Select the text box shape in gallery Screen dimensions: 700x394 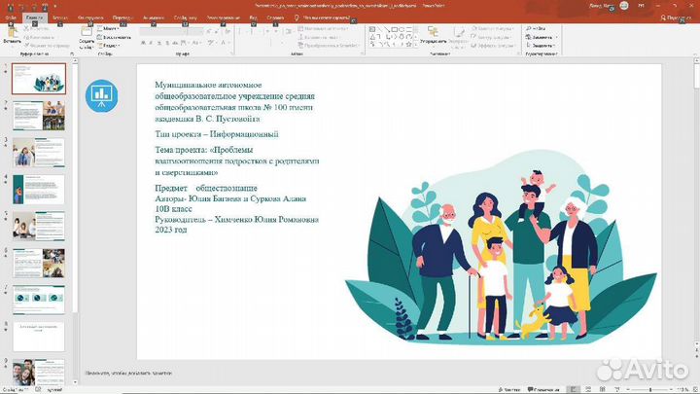click(x=372, y=29)
